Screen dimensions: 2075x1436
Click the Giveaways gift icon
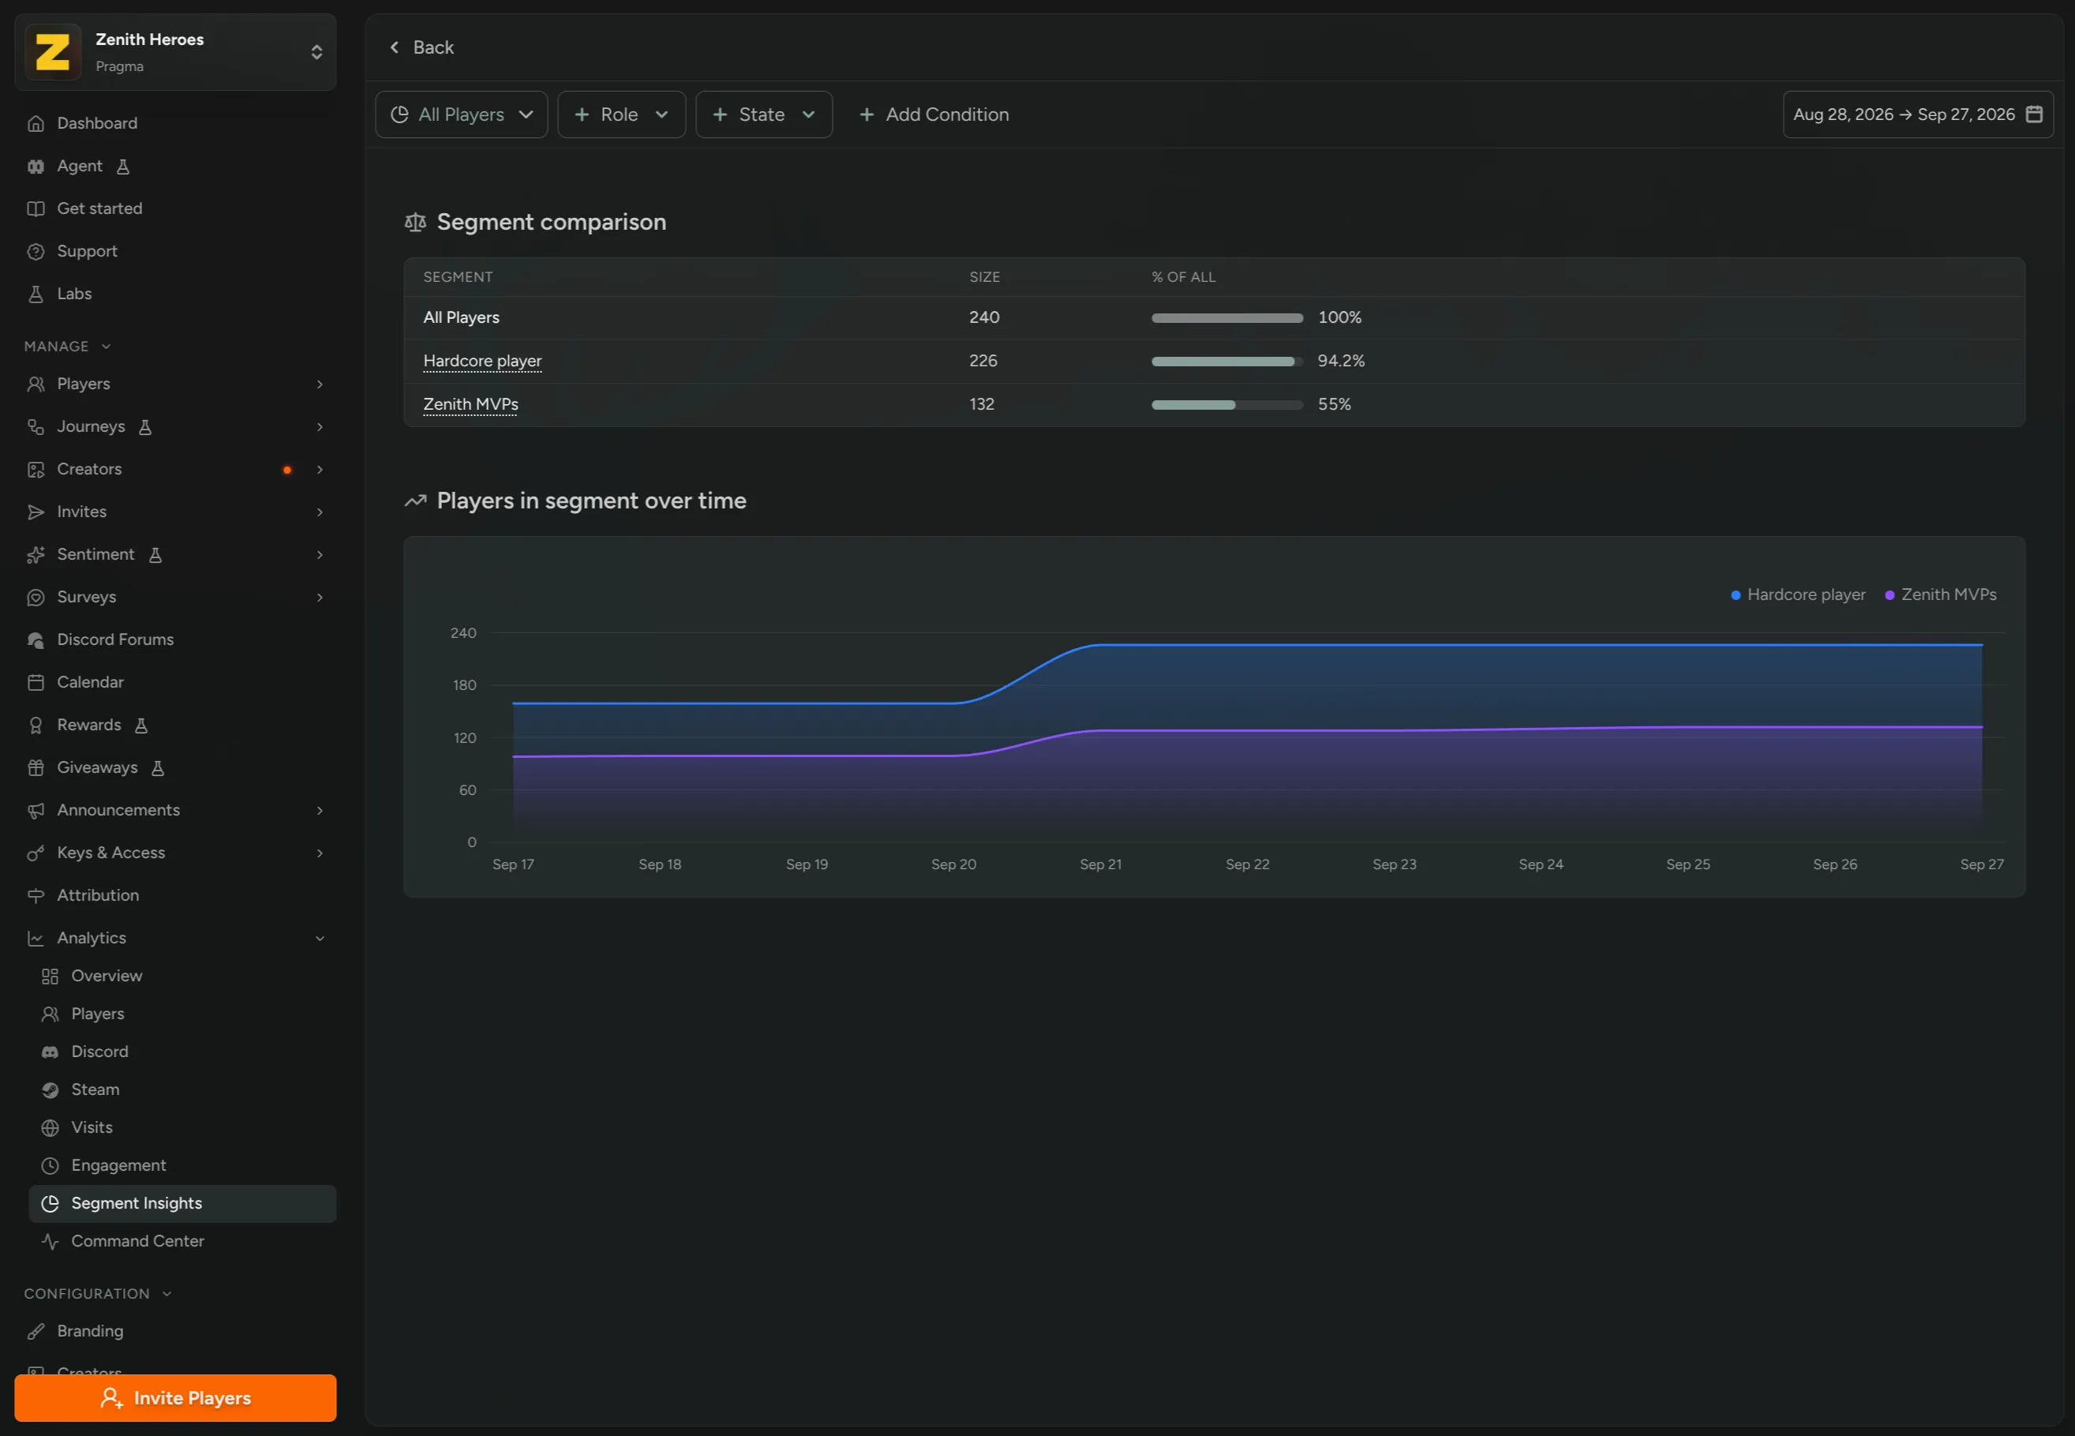(x=36, y=767)
